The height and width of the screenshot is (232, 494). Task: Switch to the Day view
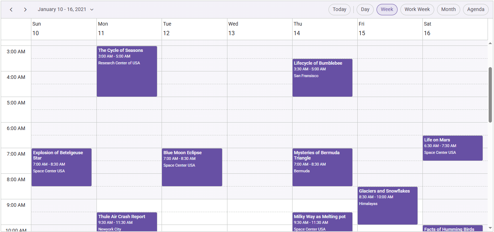pyautogui.click(x=365, y=9)
